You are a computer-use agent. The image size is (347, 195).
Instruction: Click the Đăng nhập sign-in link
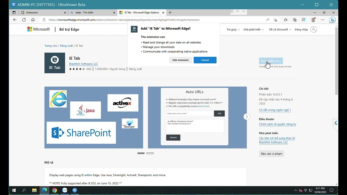point(301,30)
